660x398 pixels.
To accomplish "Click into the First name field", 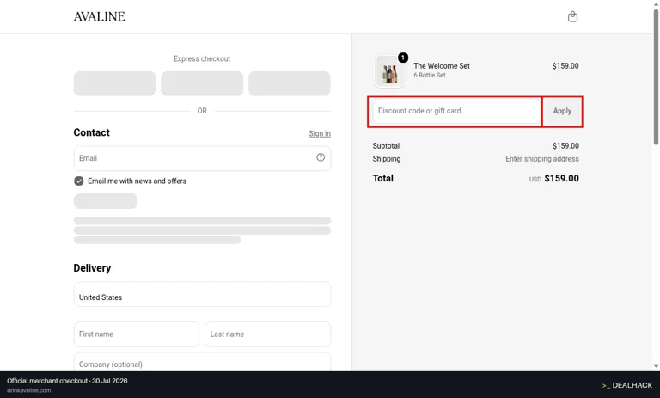I will coord(137,334).
